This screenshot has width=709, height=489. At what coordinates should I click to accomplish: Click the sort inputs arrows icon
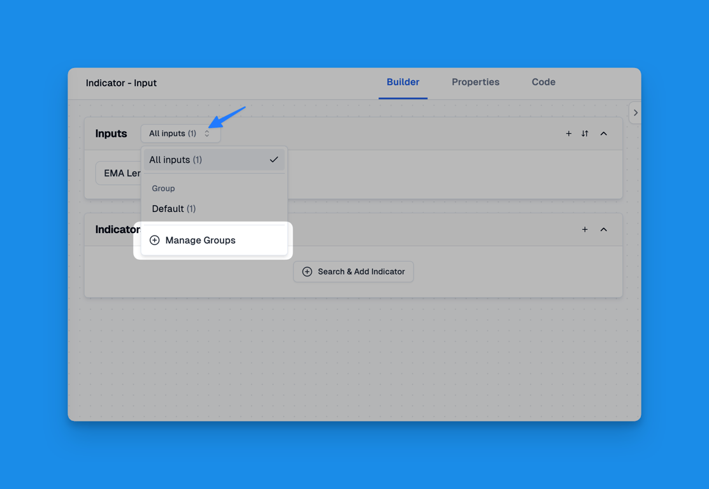click(585, 134)
